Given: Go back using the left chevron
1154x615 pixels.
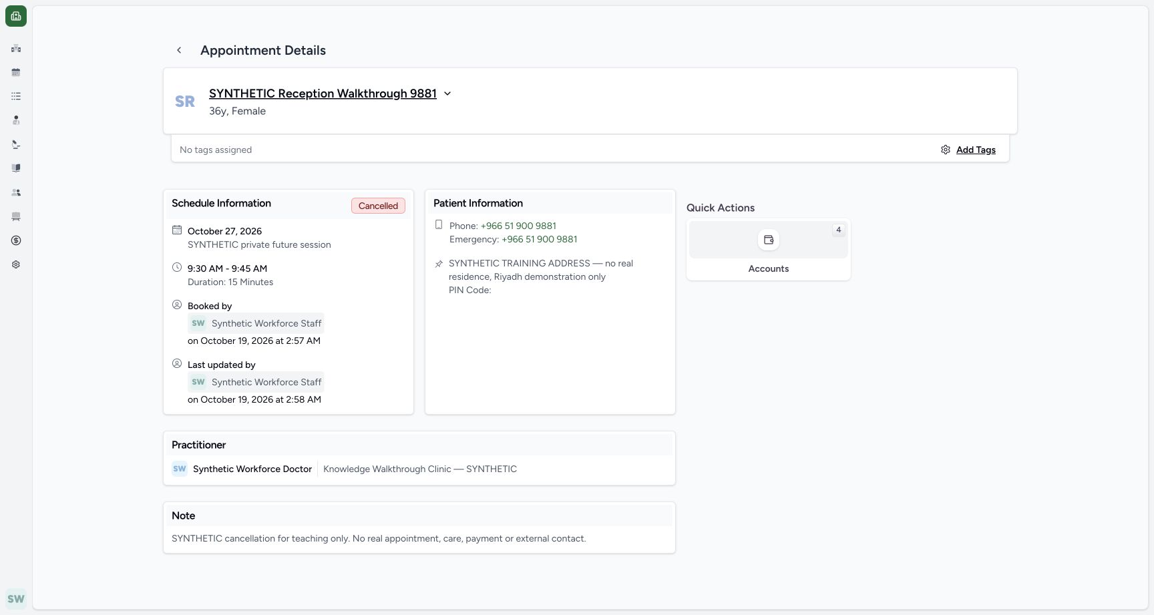Looking at the screenshot, I should coord(179,50).
